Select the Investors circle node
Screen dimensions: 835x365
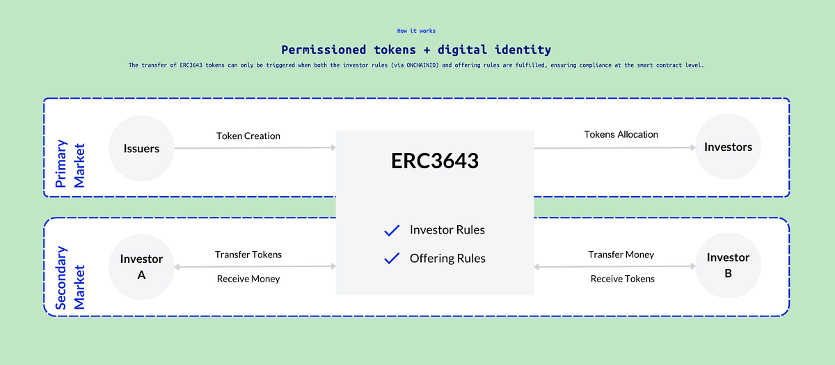click(728, 147)
